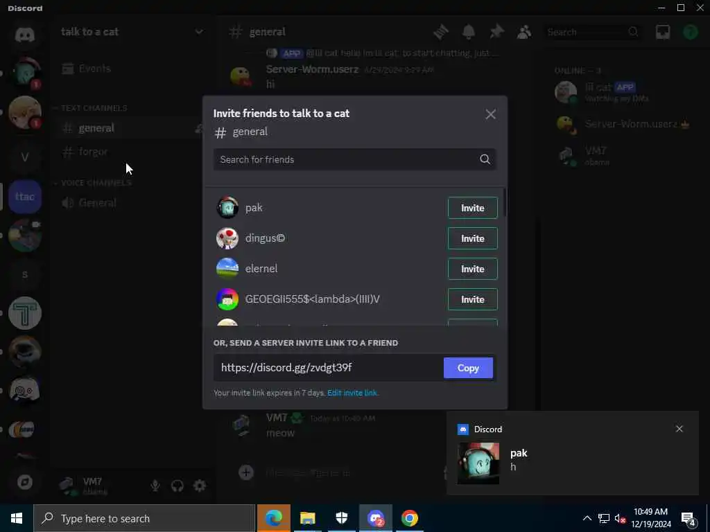Click the channel Search box in header
The width and height of the screenshot is (710, 532).
[593, 32]
